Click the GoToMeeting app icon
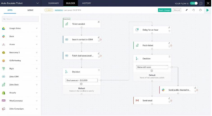This screenshot has width=212, height=116. point(4,60)
